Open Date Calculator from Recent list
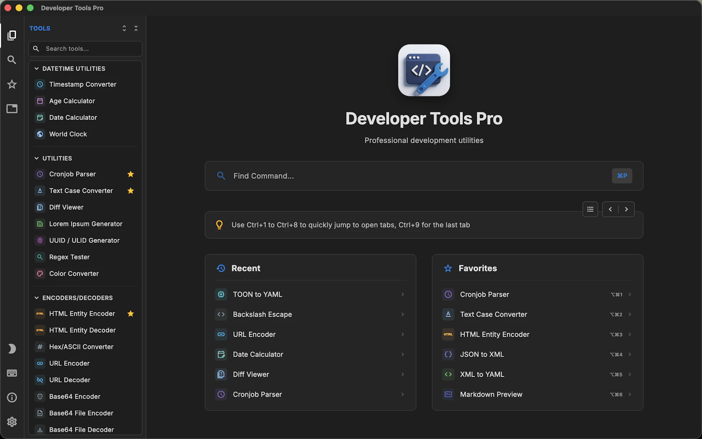The width and height of the screenshot is (702, 439). [310, 354]
